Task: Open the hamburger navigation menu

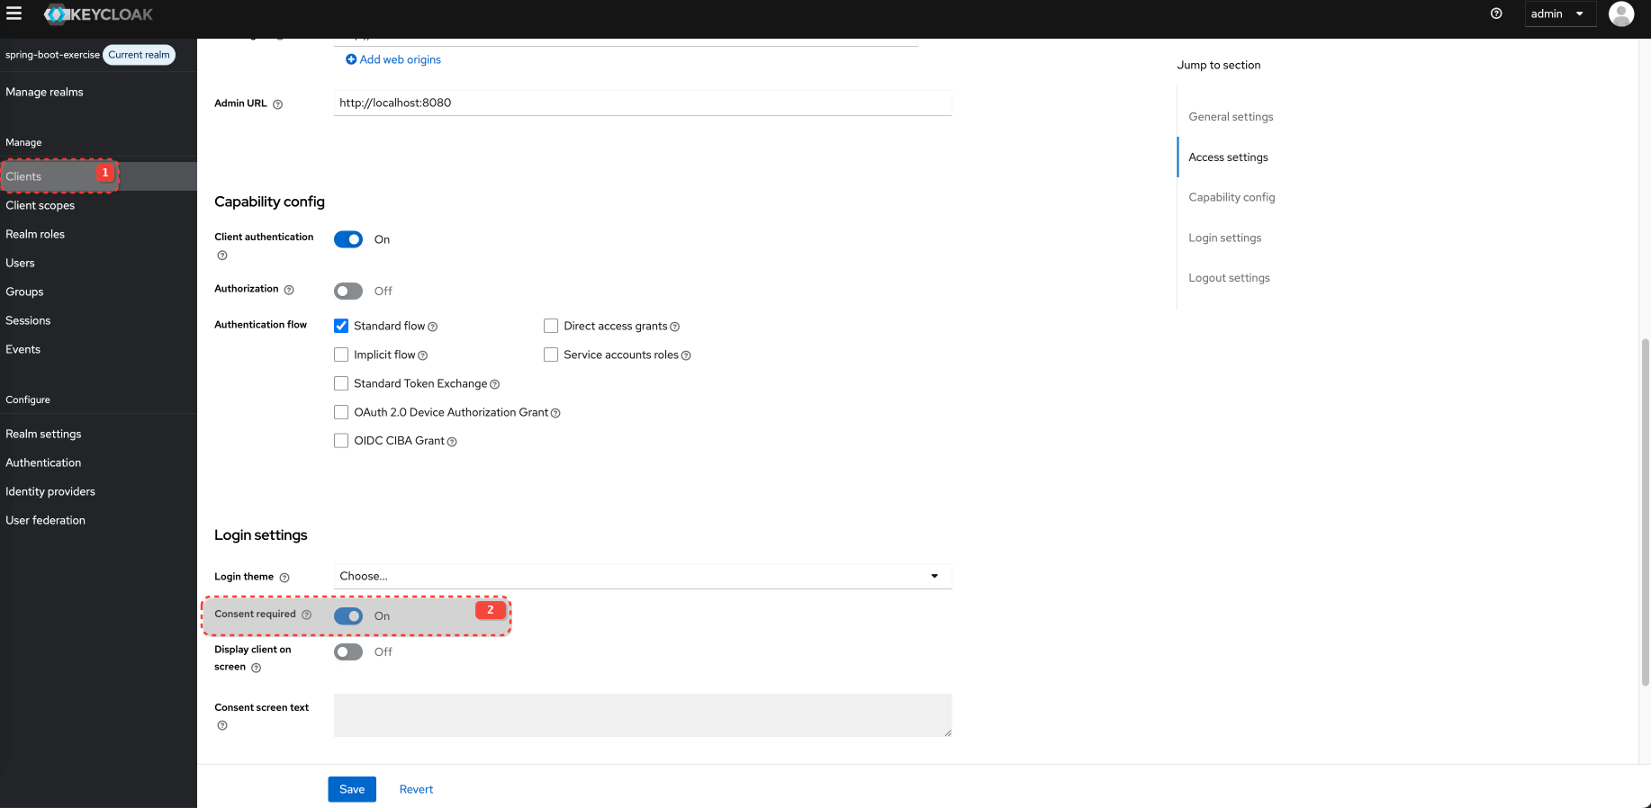Action: coord(14,13)
